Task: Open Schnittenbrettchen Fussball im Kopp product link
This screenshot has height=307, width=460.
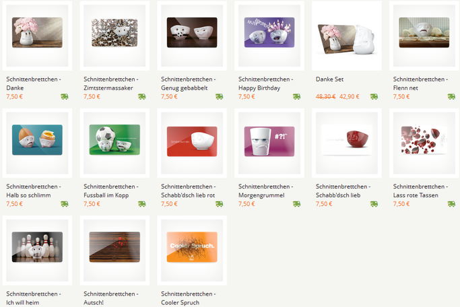Action: click(x=111, y=191)
